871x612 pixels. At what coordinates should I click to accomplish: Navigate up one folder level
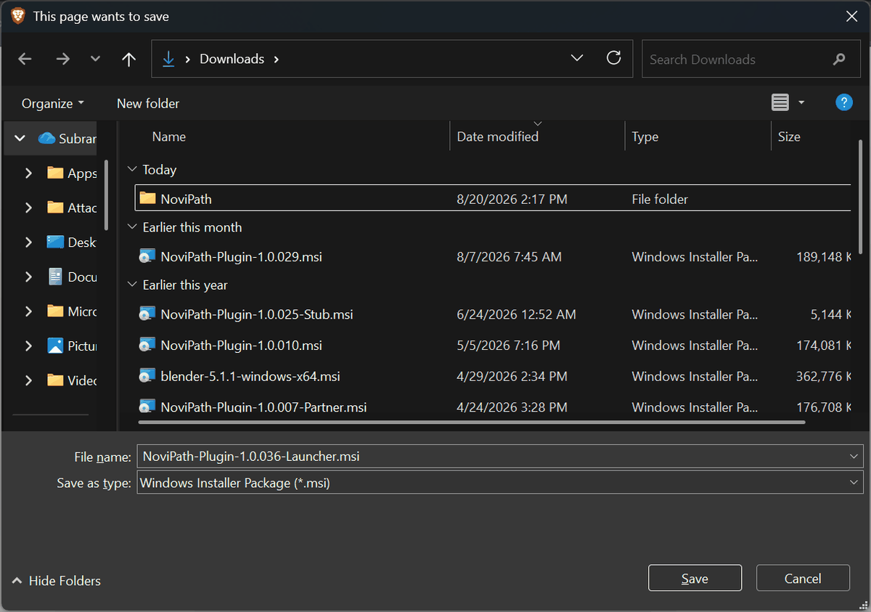click(x=129, y=60)
